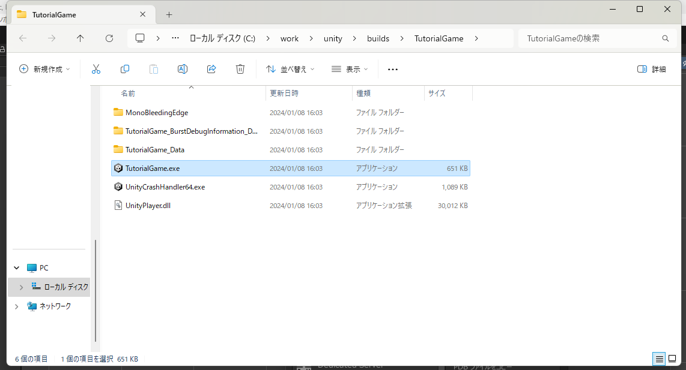Open the 新規作成 dropdown
This screenshot has height=370, width=686.
(44, 69)
